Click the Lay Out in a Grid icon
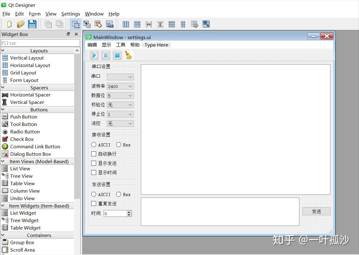This screenshot has height=255, width=359. [x=172, y=24]
